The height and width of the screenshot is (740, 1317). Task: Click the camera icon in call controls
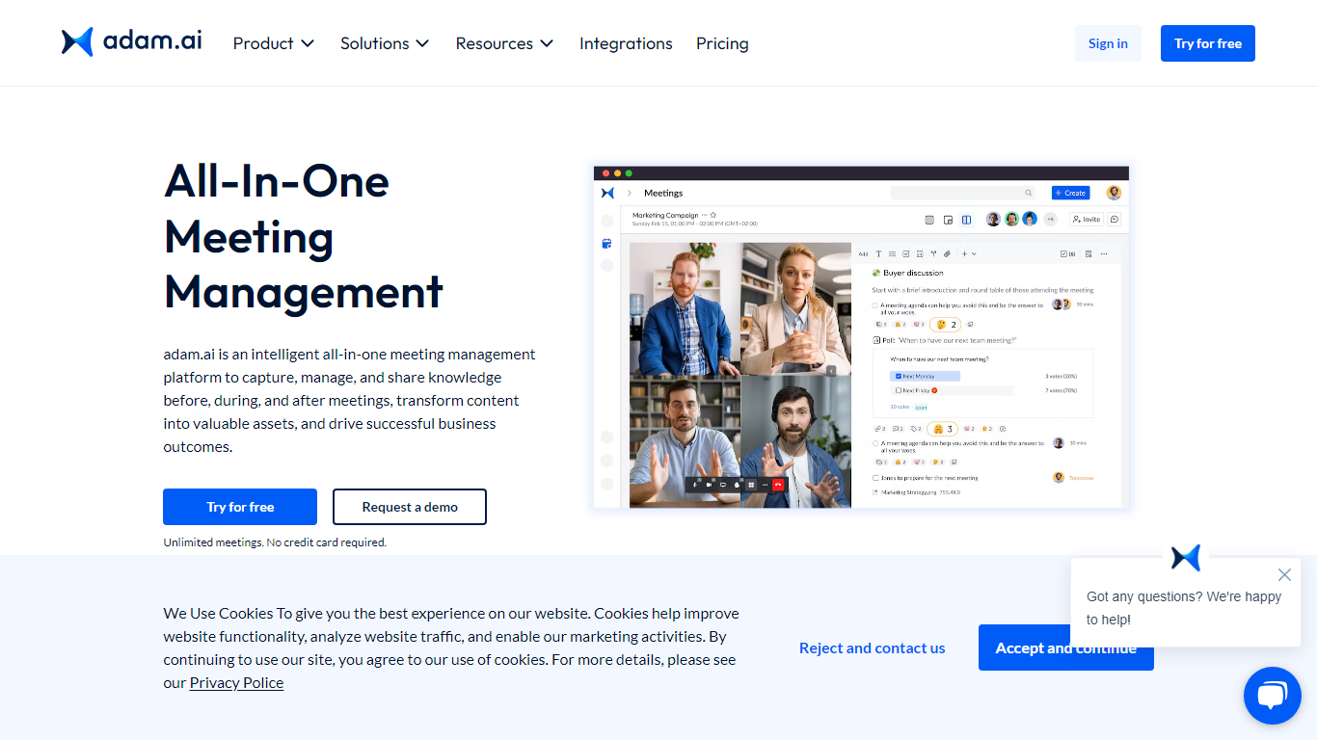point(709,485)
